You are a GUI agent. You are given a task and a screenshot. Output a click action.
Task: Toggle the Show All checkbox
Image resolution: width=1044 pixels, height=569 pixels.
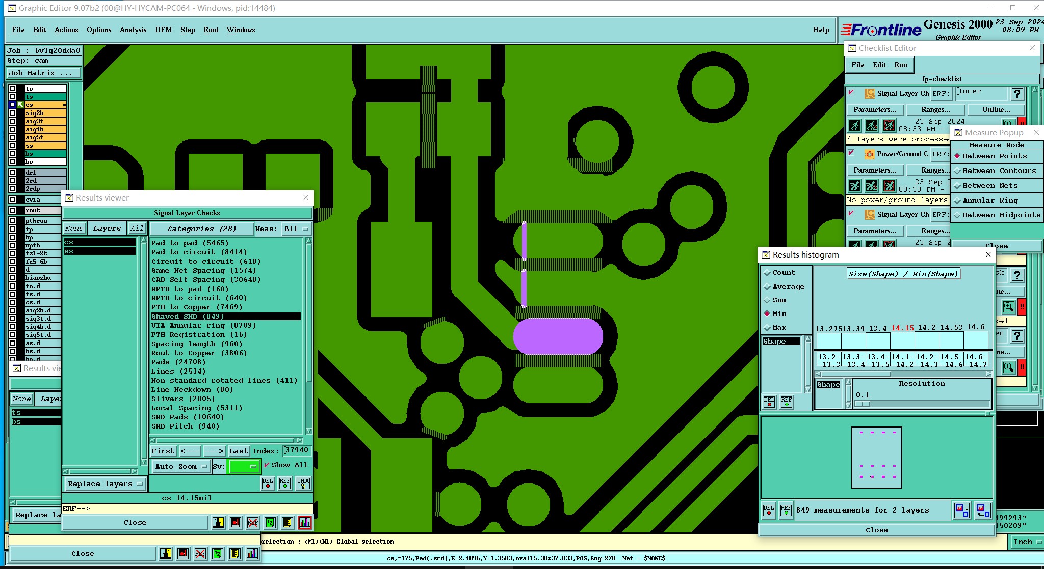click(x=267, y=465)
